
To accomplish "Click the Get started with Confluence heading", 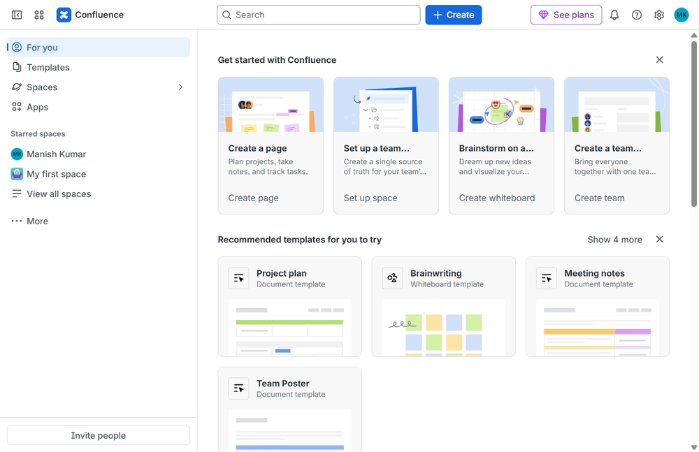I will pyautogui.click(x=277, y=60).
